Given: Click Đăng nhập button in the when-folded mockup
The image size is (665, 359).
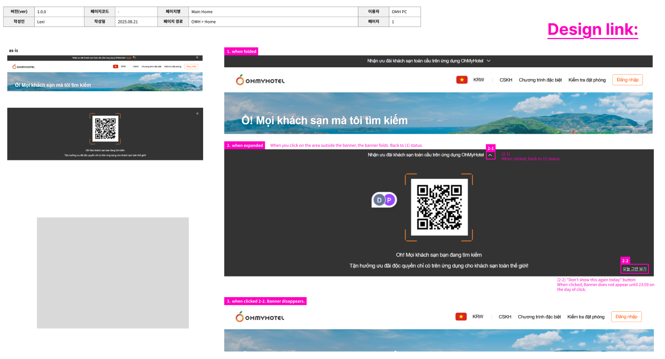Looking at the screenshot, I should [627, 80].
